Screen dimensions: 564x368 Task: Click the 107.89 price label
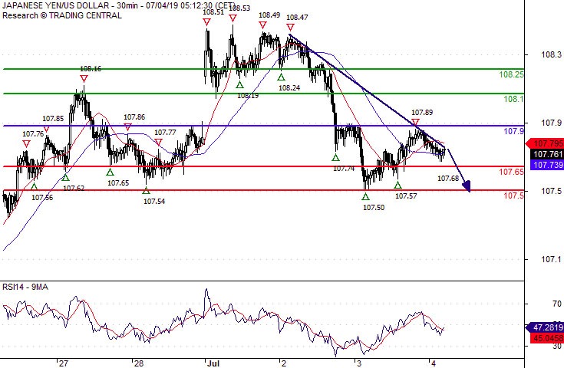422,113
